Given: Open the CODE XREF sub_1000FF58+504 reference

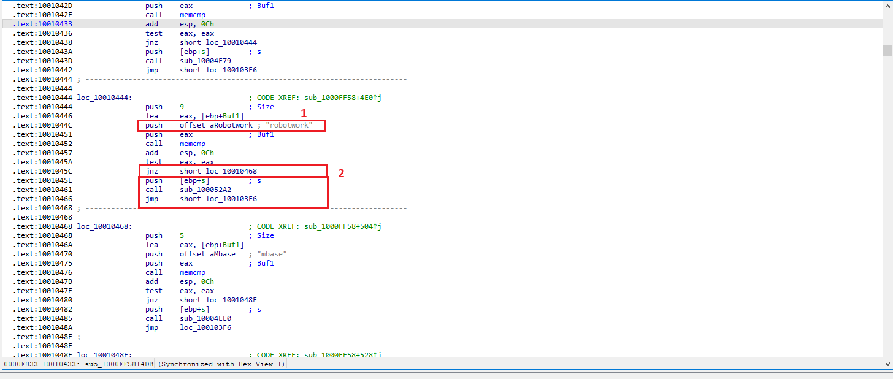Looking at the screenshot, I should [x=320, y=226].
